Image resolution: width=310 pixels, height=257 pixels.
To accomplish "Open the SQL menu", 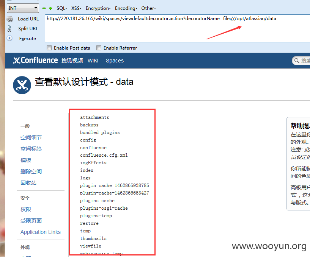I will pos(62,8).
